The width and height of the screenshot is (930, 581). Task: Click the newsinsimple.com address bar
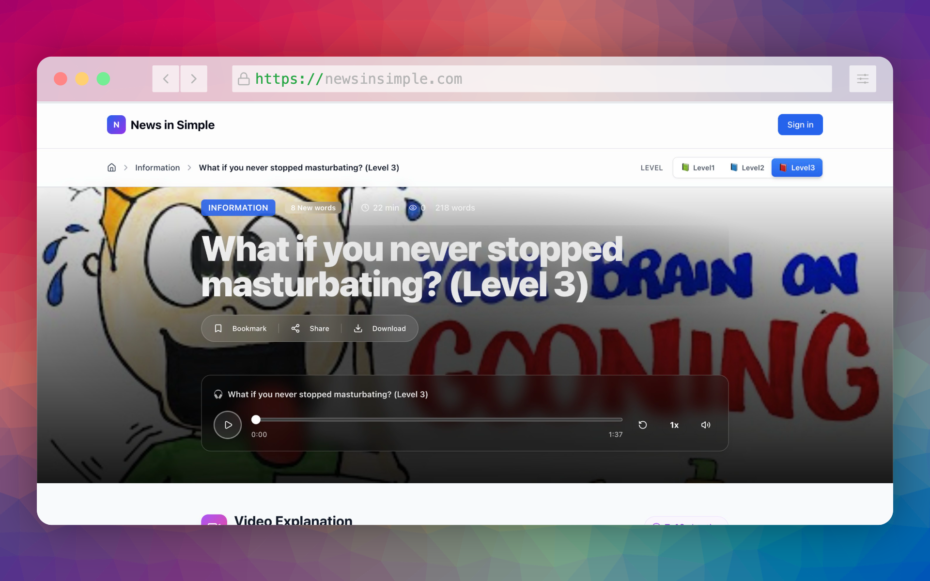(531, 78)
